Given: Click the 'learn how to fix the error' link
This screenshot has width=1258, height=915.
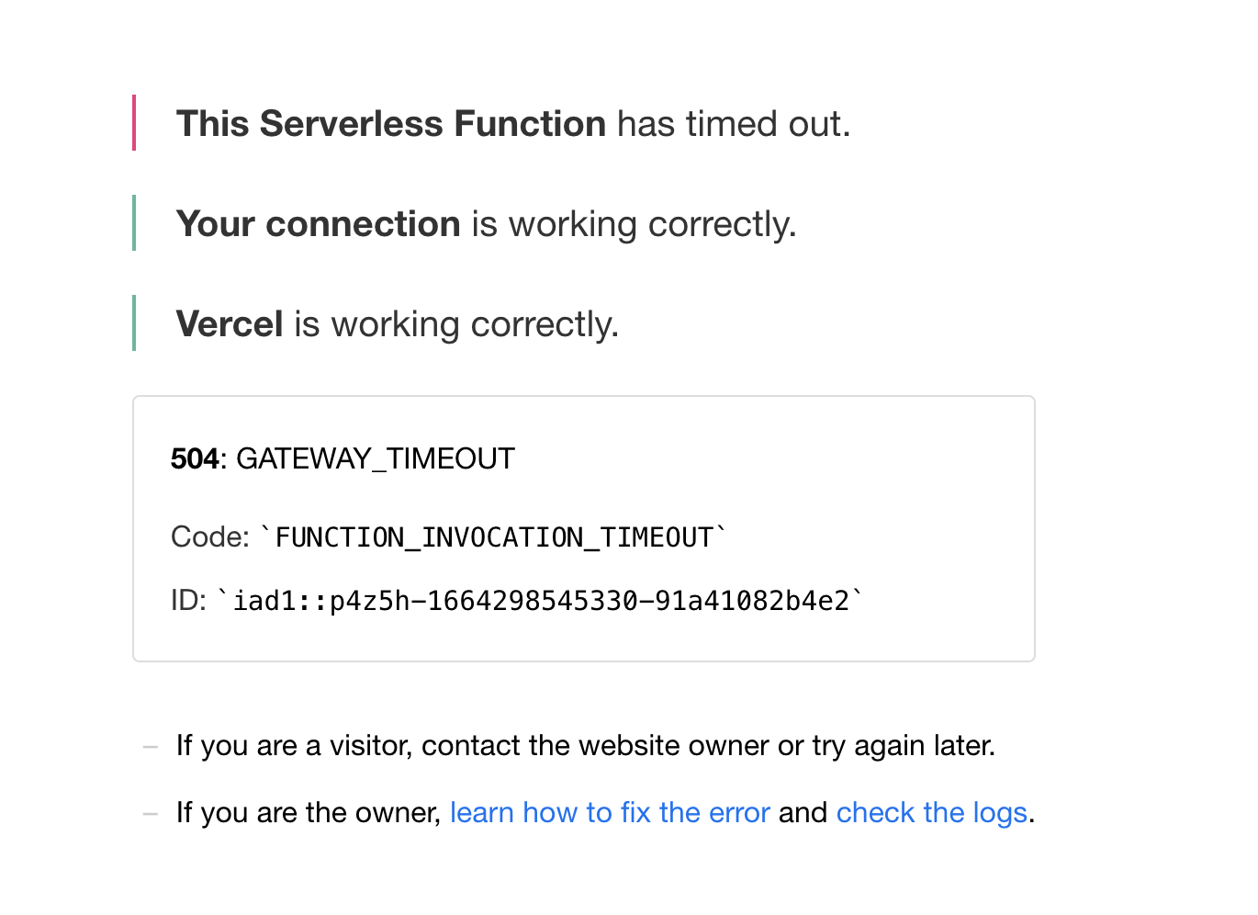Looking at the screenshot, I should click(609, 812).
